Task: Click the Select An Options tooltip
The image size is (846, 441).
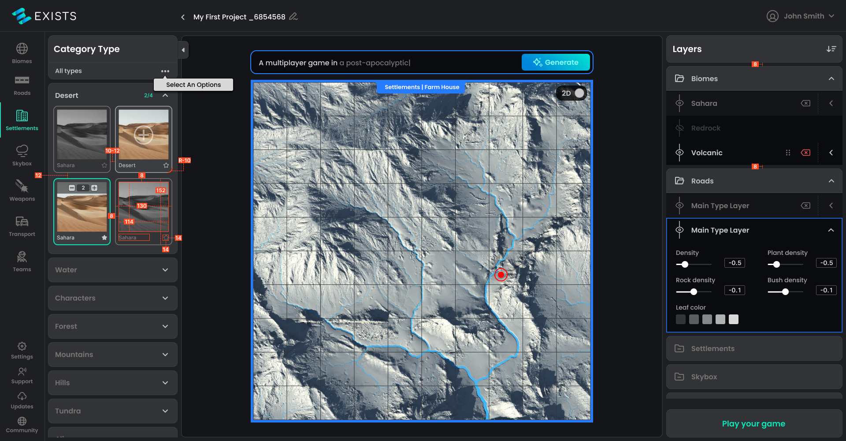Action: [x=193, y=85]
